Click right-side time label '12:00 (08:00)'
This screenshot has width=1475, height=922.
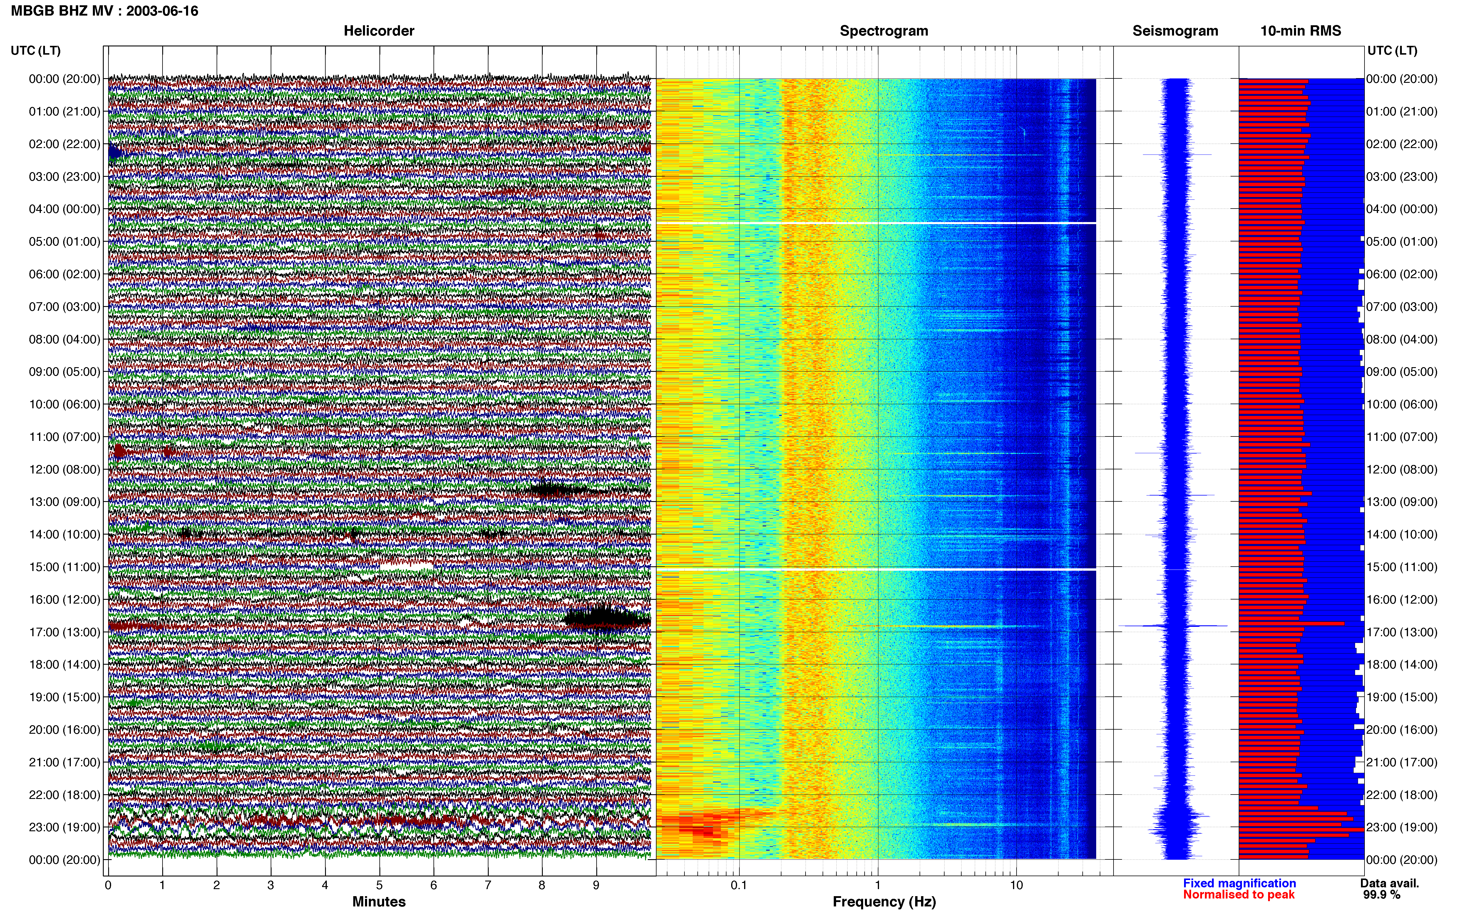click(x=1402, y=470)
